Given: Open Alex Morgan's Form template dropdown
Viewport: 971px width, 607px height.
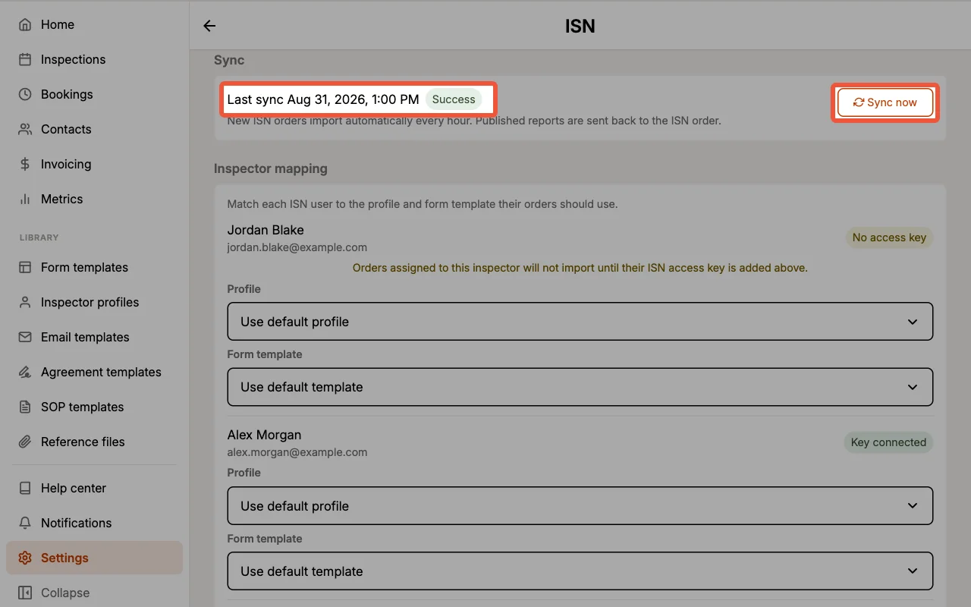Looking at the screenshot, I should pyautogui.click(x=580, y=571).
